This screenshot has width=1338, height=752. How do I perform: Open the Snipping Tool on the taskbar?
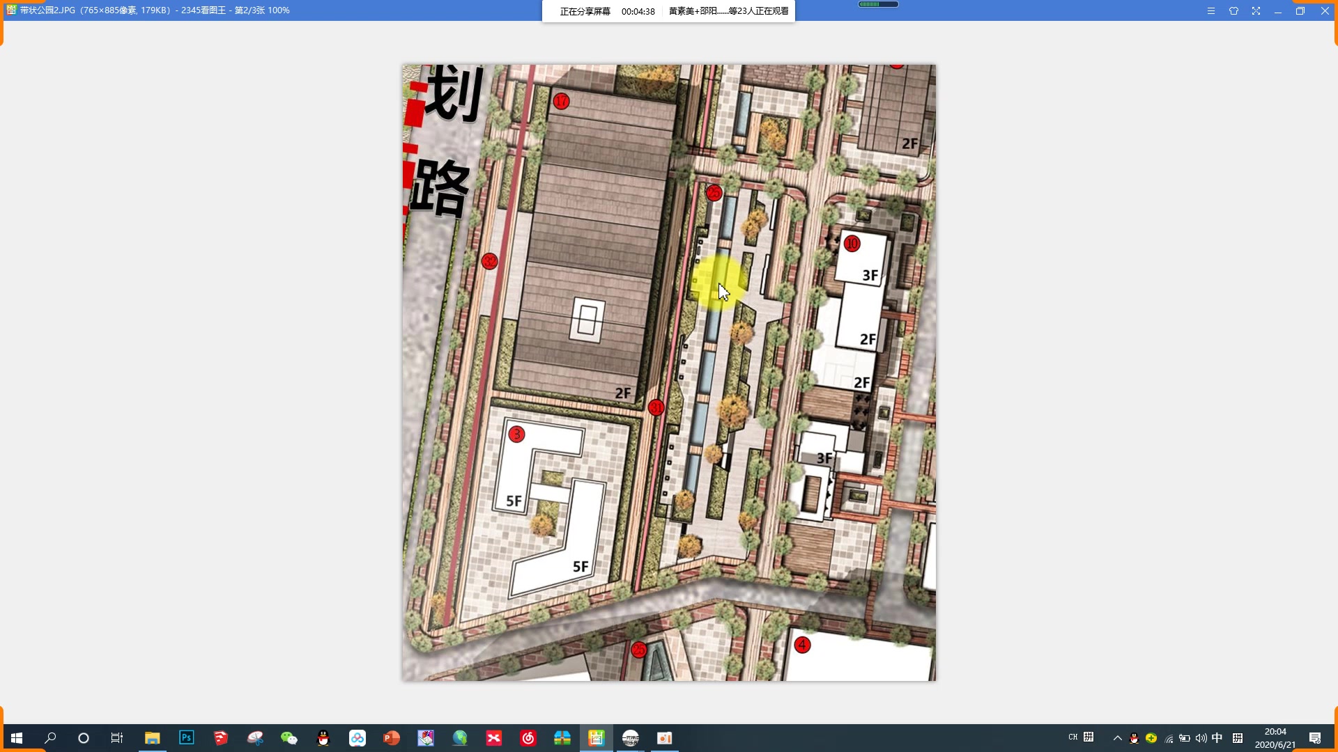pos(255,738)
